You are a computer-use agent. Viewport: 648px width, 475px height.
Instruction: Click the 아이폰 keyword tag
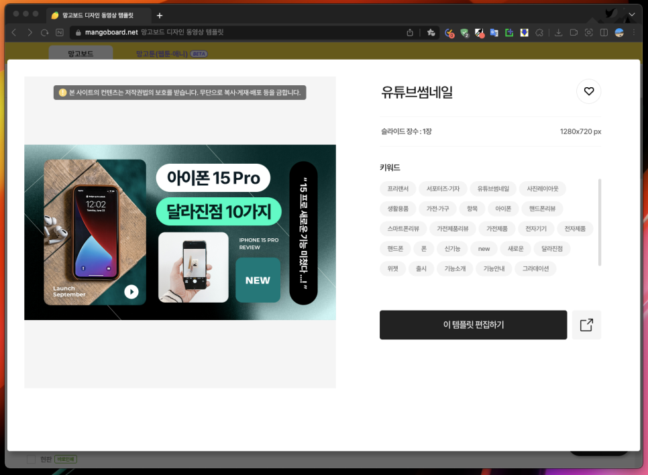(503, 209)
